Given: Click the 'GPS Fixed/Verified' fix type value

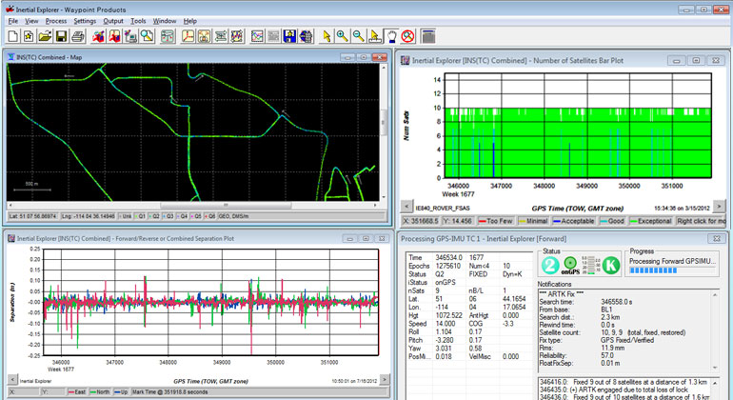Looking at the screenshot, I should click(x=627, y=340).
